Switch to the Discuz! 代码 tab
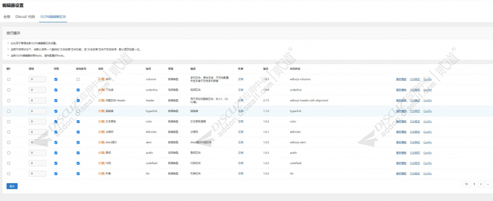This screenshot has height=201, width=493. point(25,17)
